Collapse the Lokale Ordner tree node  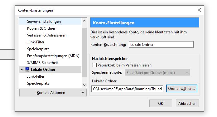[x=22, y=70]
